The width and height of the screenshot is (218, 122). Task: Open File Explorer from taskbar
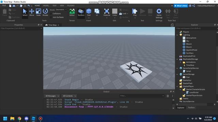point(12,119)
